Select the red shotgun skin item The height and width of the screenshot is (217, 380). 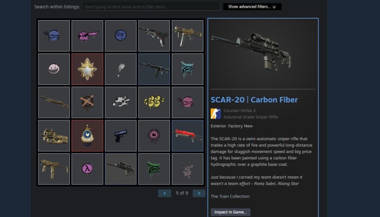(188, 136)
